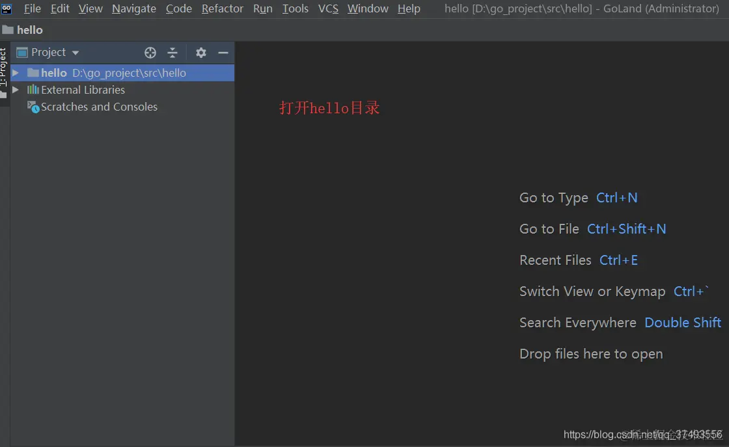Hide the Project panel with the minus icon
729x447 pixels.
pos(223,52)
